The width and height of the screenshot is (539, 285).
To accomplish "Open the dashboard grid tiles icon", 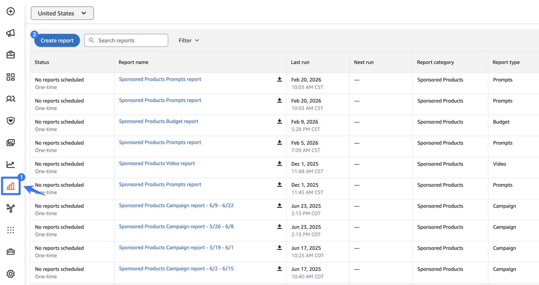I will (11, 77).
